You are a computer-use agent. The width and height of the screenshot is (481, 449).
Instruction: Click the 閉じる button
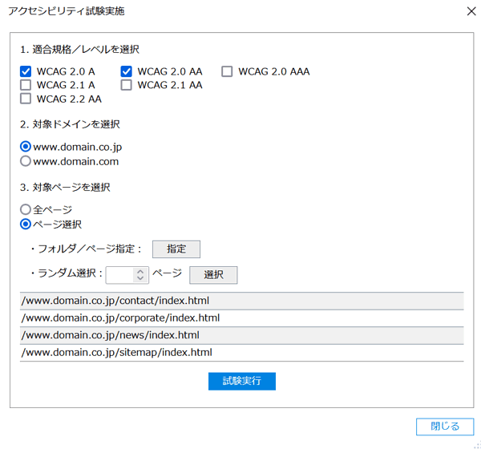point(445,427)
